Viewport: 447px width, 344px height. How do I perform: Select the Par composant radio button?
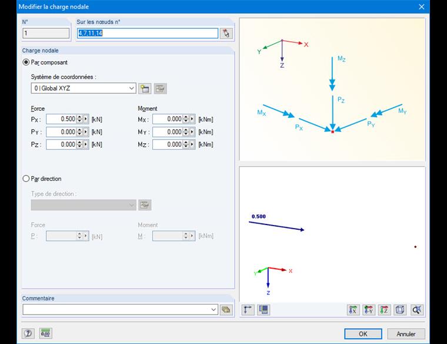[x=26, y=62]
